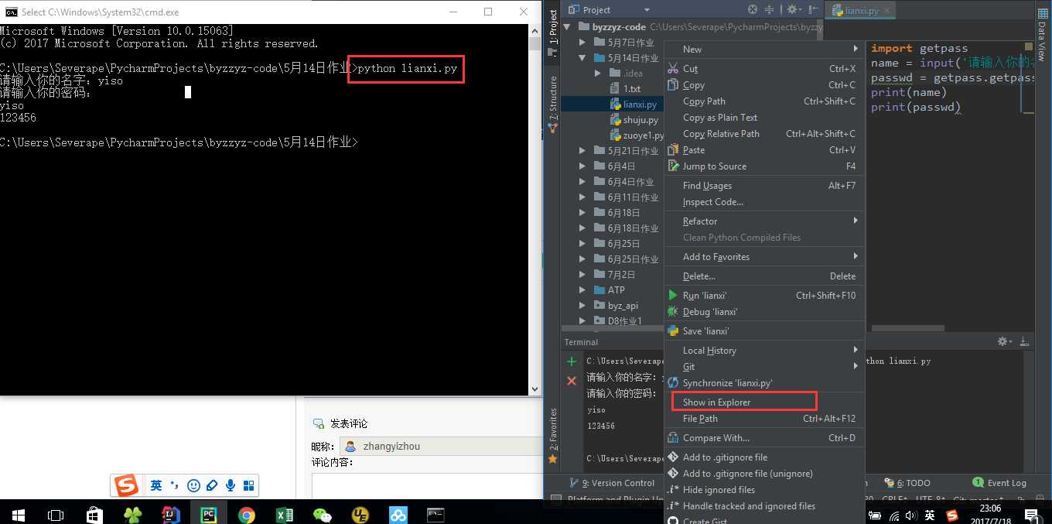Screen dimensions: 1052x524
Task: Click the Sogou skin/pen icon
Action: coord(212,486)
